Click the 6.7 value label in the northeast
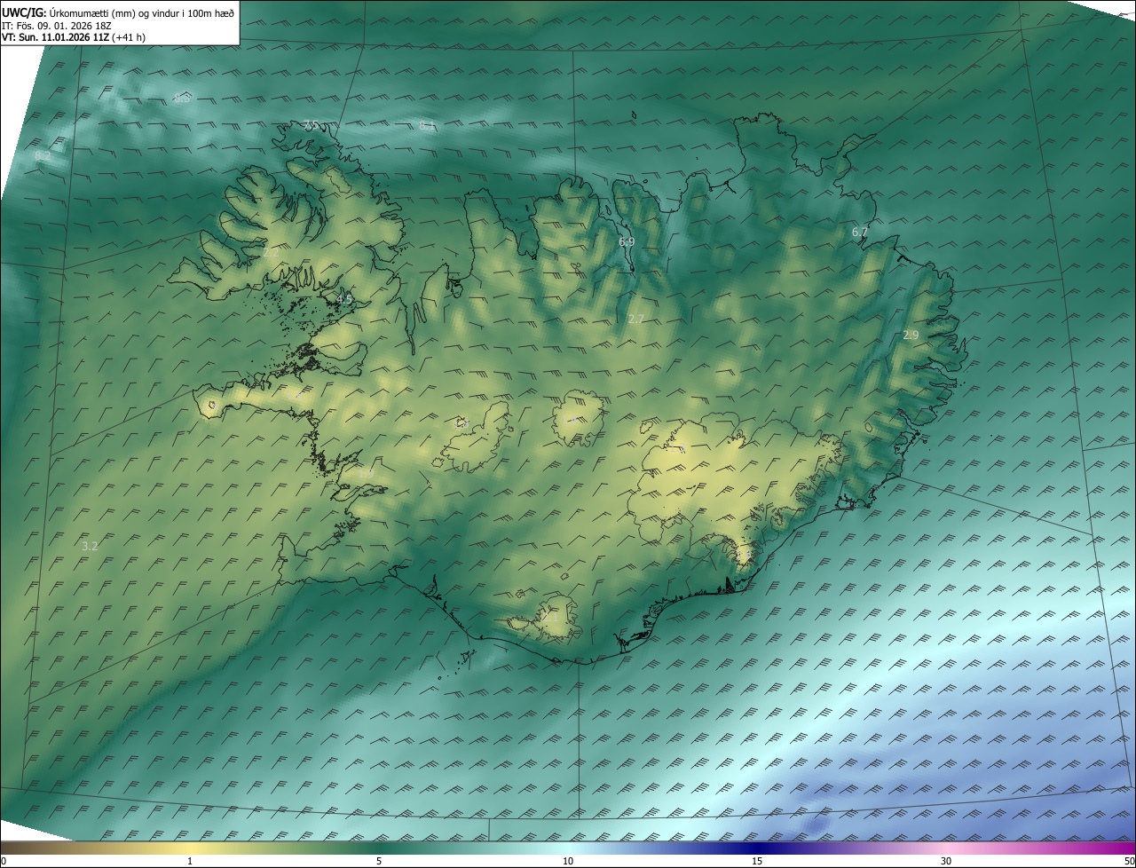The image size is (1136, 868). point(860,233)
